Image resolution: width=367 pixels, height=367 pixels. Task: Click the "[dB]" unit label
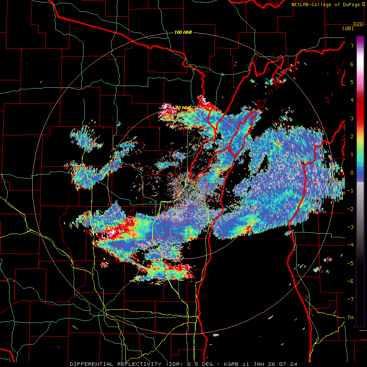(x=348, y=29)
